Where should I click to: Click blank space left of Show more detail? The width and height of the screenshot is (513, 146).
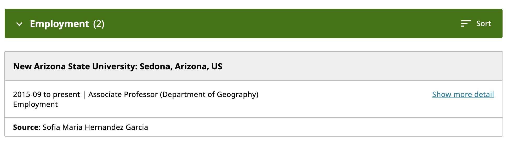[340, 99]
